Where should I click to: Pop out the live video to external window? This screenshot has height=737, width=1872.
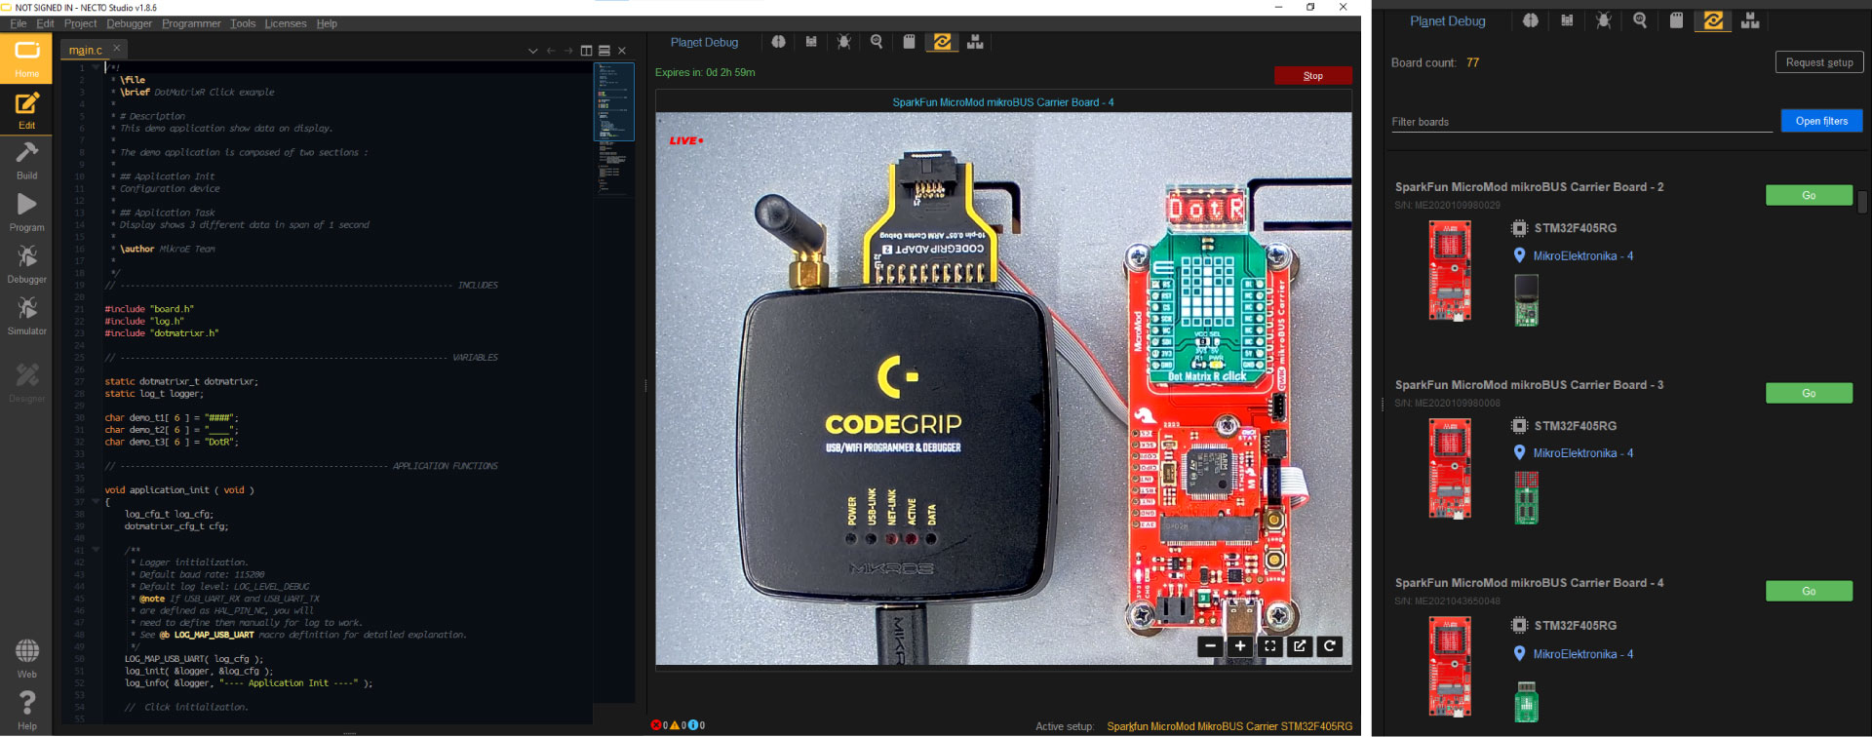1300,645
